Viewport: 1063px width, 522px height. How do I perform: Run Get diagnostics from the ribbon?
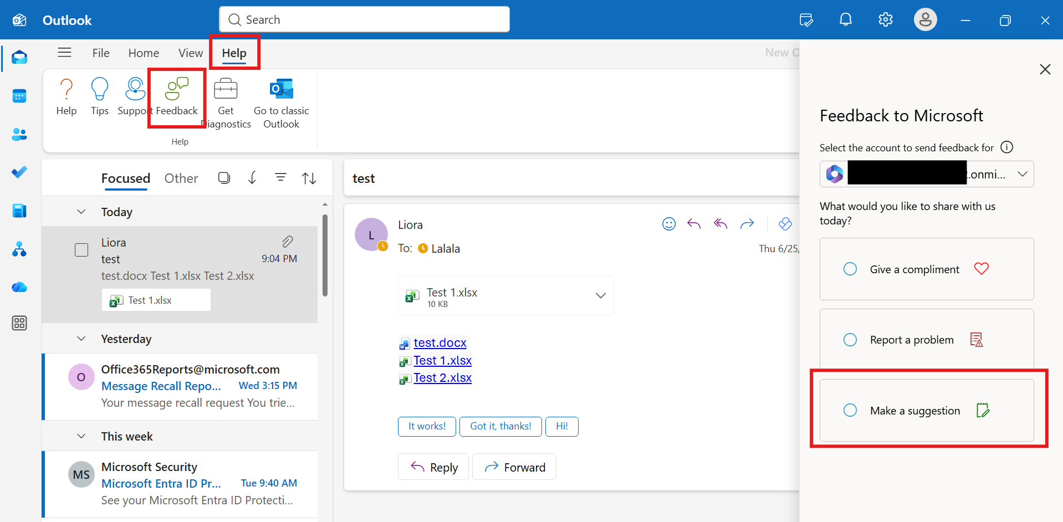pyautogui.click(x=226, y=104)
